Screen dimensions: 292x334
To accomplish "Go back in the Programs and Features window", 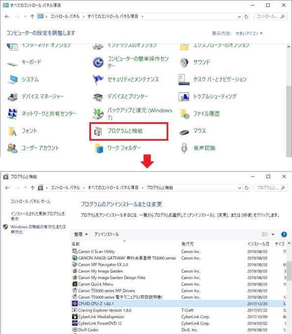I will click(x=7, y=188).
